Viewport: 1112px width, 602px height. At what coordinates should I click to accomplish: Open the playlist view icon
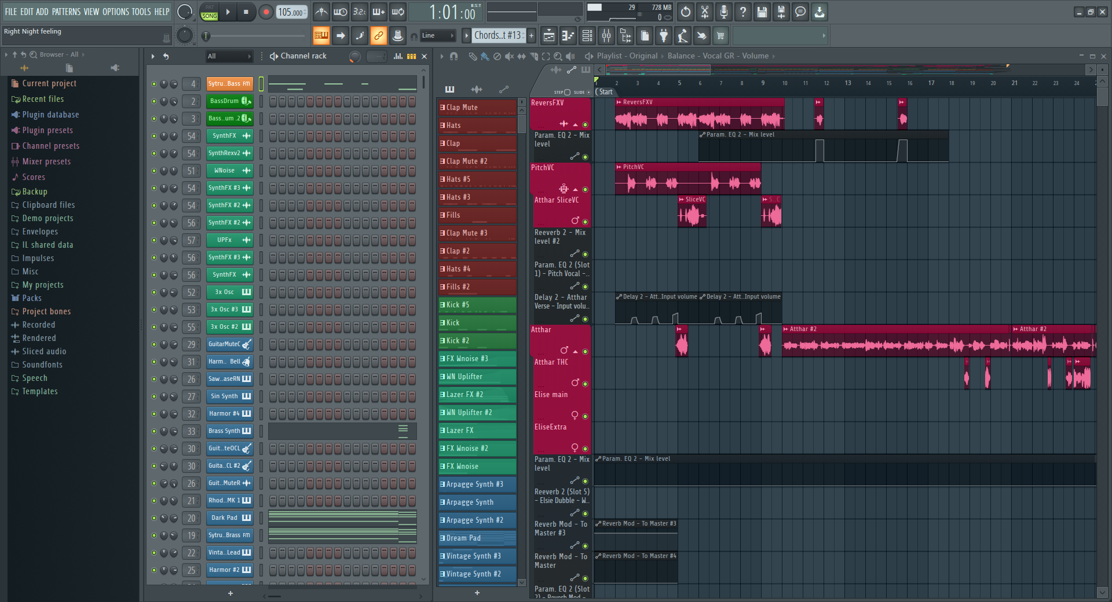(549, 36)
